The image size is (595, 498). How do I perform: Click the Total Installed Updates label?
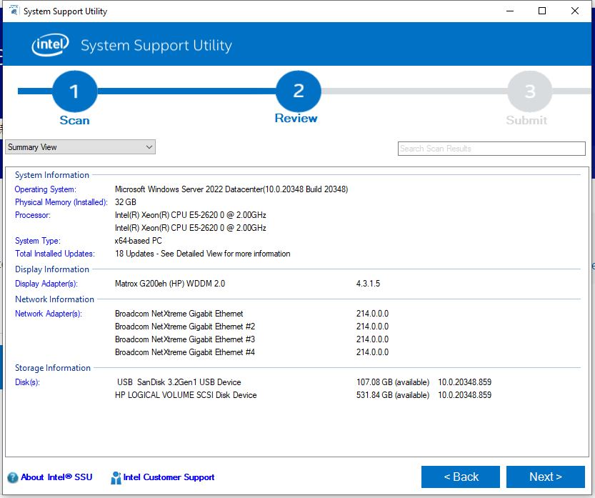tap(55, 254)
